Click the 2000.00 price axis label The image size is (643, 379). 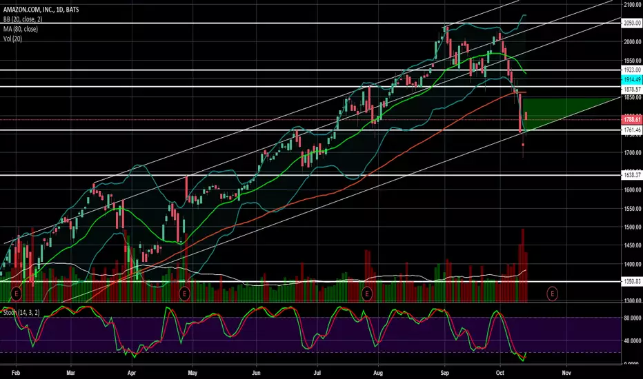tap(633, 42)
